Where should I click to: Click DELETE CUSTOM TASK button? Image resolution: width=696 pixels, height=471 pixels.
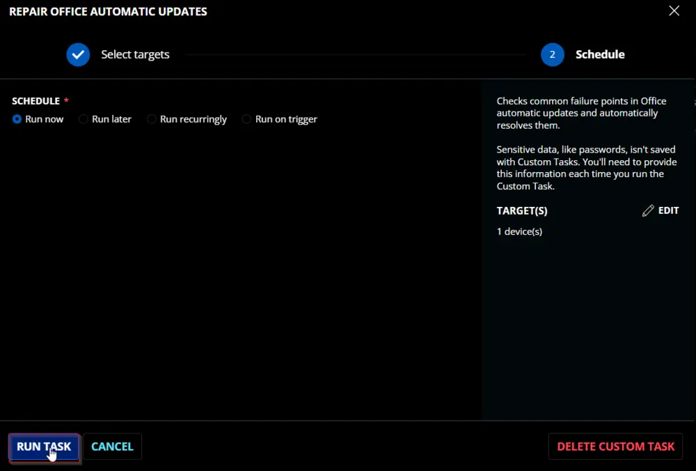pyautogui.click(x=616, y=447)
